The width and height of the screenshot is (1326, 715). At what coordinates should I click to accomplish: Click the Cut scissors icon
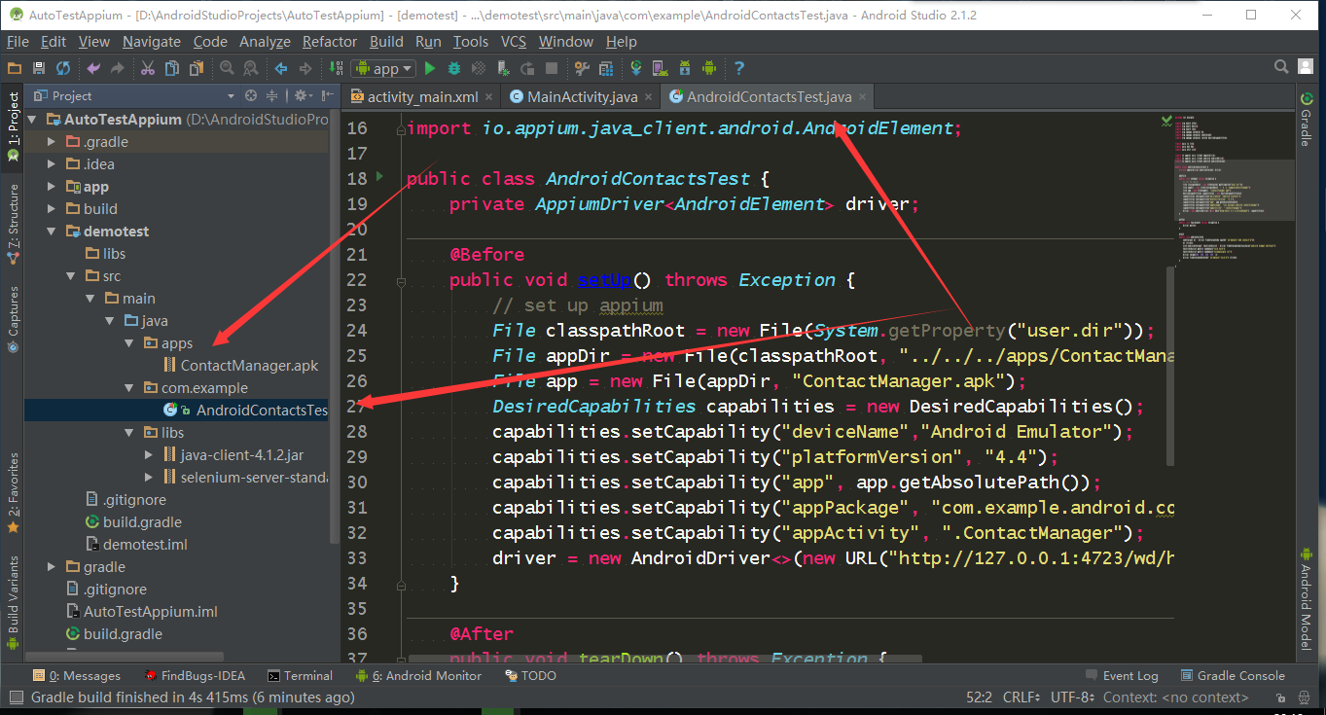(x=148, y=68)
